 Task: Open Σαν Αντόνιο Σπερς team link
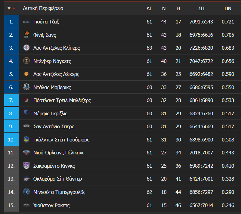coord(54,126)
